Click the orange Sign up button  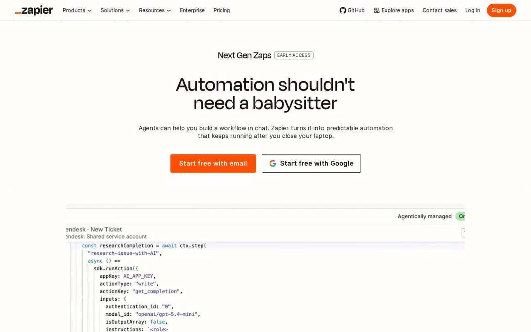point(501,10)
